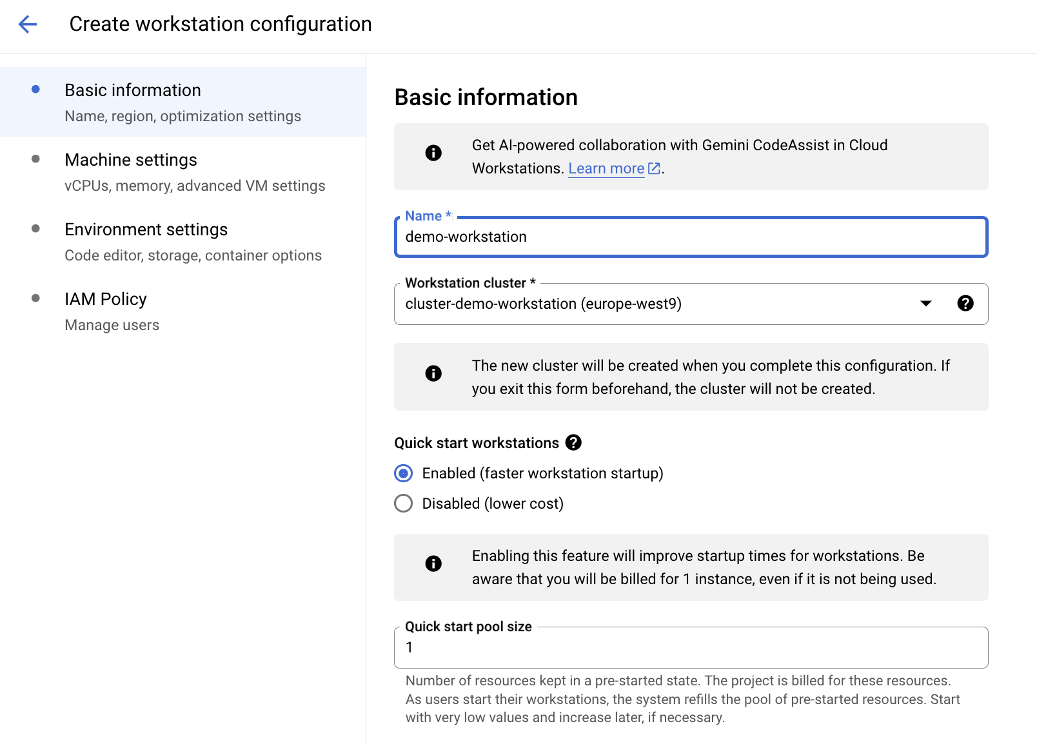
Task: Click info icon in Gemini CodeAssist banner
Action: click(433, 153)
